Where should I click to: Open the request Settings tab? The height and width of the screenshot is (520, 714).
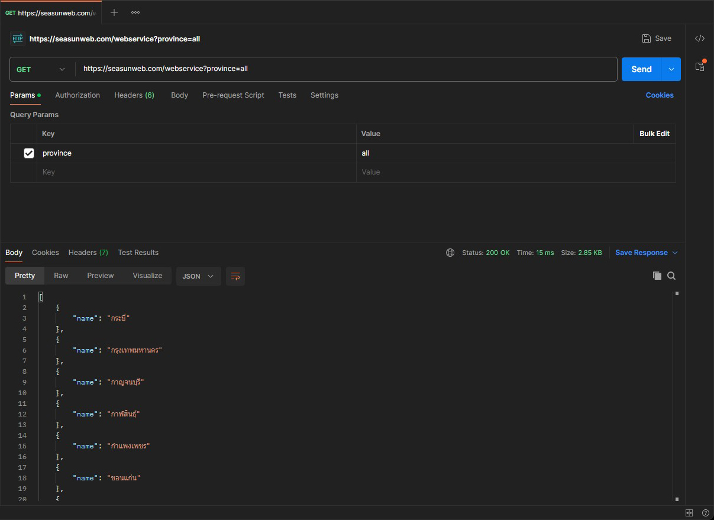324,95
